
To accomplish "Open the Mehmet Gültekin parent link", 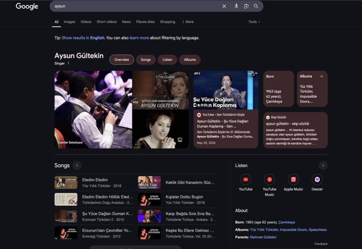I will pos(263,237).
